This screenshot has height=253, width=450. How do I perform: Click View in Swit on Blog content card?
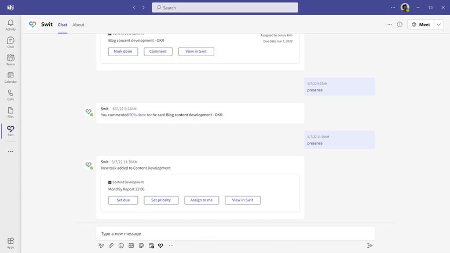tap(196, 52)
